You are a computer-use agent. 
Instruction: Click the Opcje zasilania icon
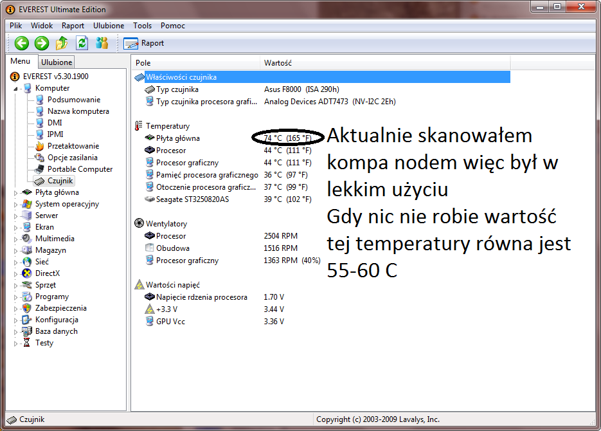(39, 158)
